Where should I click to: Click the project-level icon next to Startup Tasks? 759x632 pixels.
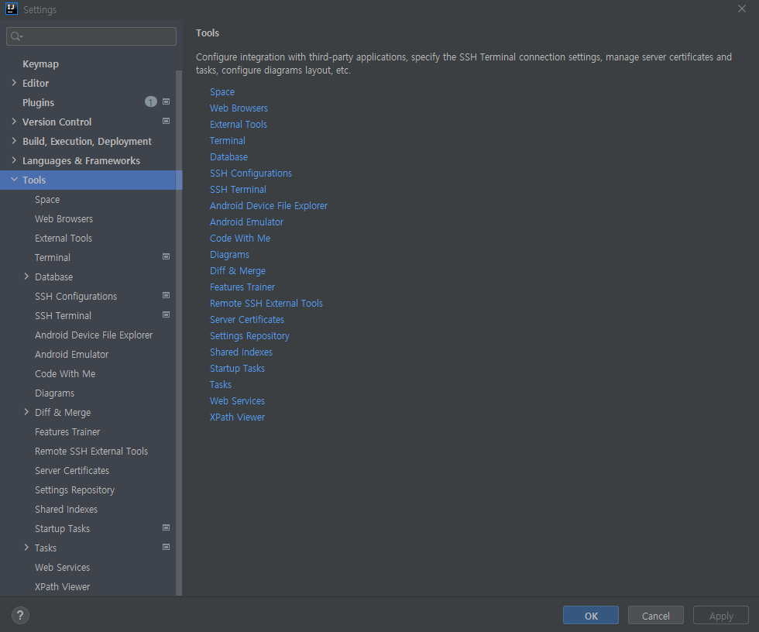coord(166,527)
